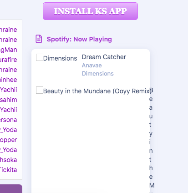Select Beauty in the Mundane (Ooyy Remix) label
This screenshot has width=188, height=193.
[97, 91]
